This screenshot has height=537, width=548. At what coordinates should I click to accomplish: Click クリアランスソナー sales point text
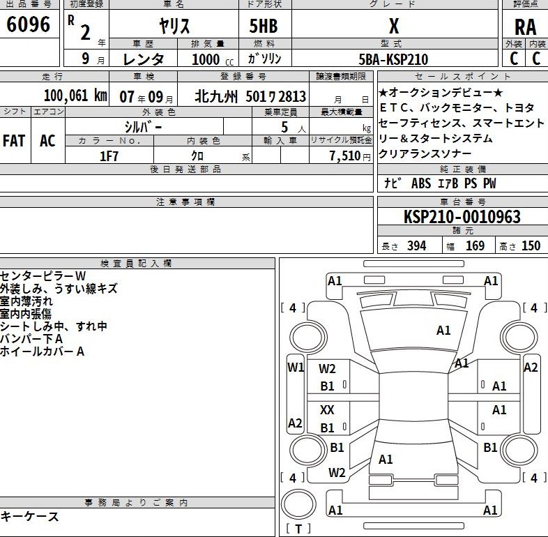425,153
